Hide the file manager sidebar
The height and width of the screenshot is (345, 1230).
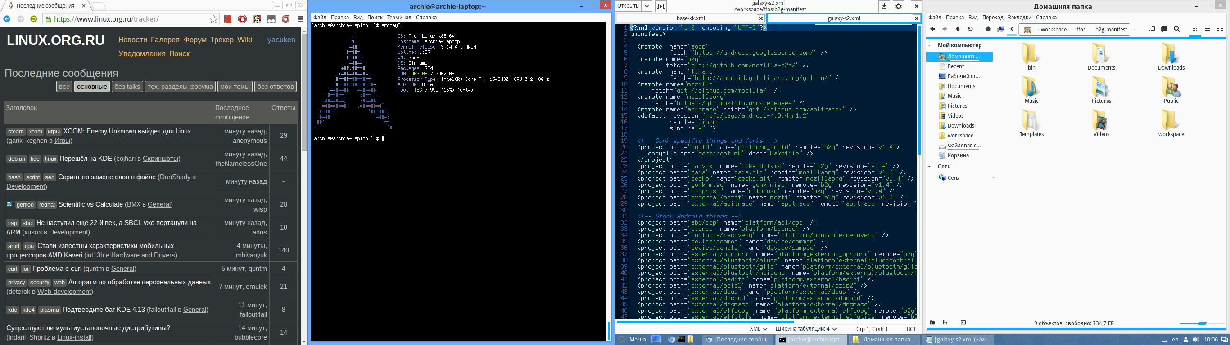click(x=963, y=323)
